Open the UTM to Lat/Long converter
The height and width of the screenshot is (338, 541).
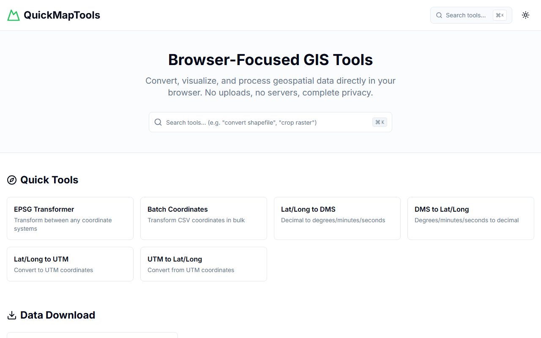(203, 264)
